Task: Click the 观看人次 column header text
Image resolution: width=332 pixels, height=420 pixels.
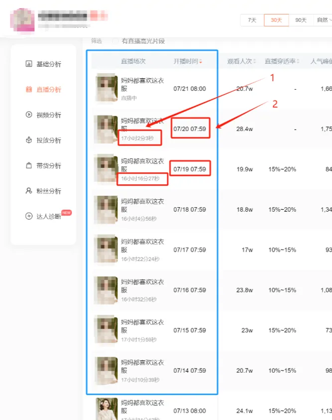Action: 240,61
